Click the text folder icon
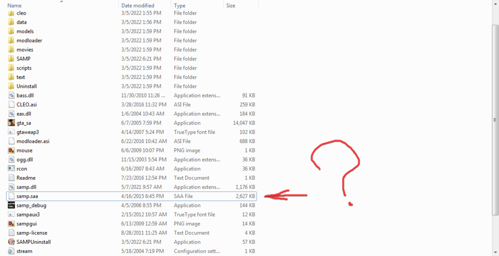The image size is (499, 256). tap(11, 77)
